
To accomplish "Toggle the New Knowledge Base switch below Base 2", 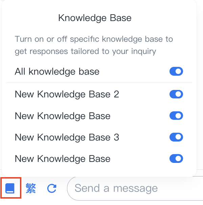I will [x=176, y=116].
